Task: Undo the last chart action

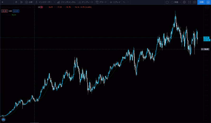Action: (124, 2)
